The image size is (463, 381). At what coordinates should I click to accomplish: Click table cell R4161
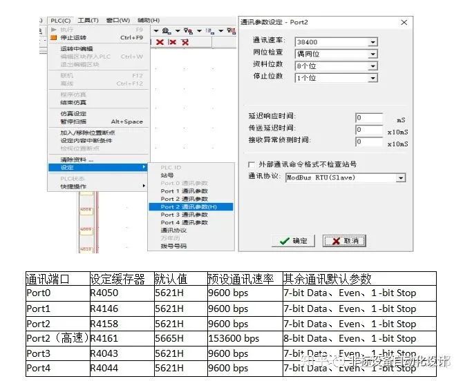(x=122, y=338)
